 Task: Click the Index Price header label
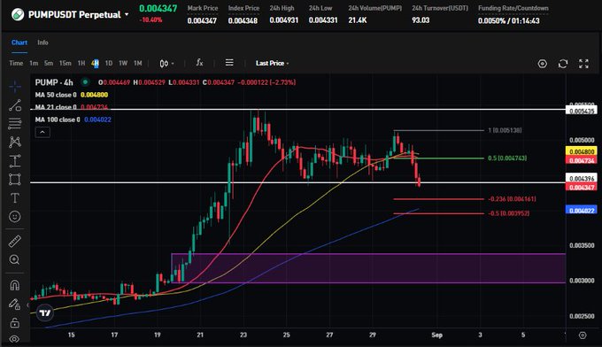click(243, 8)
